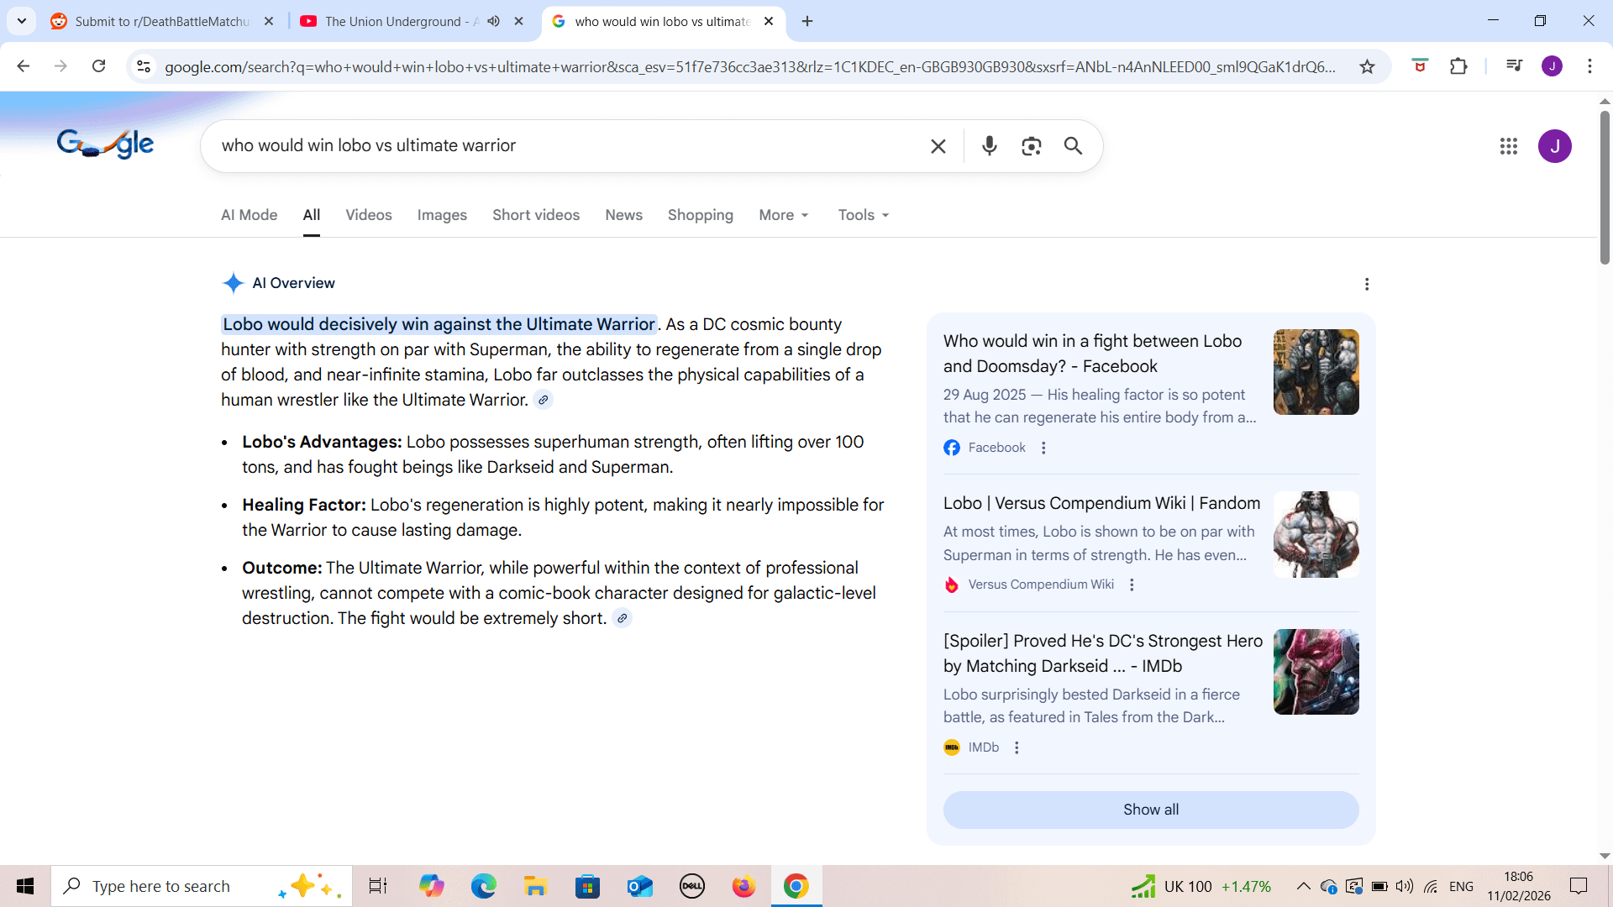Select the Shopping search tab
Screen dimensions: 1613x907
tap(701, 216)
